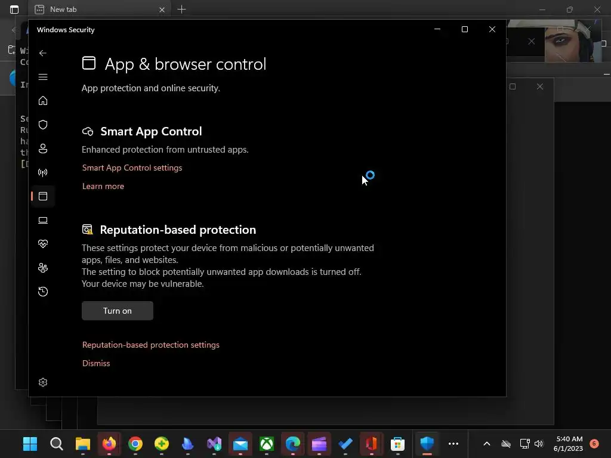Screen dimensions: 611x458
Task: Open Microsoft To Do checkmark icon
Action: [345, 444]
